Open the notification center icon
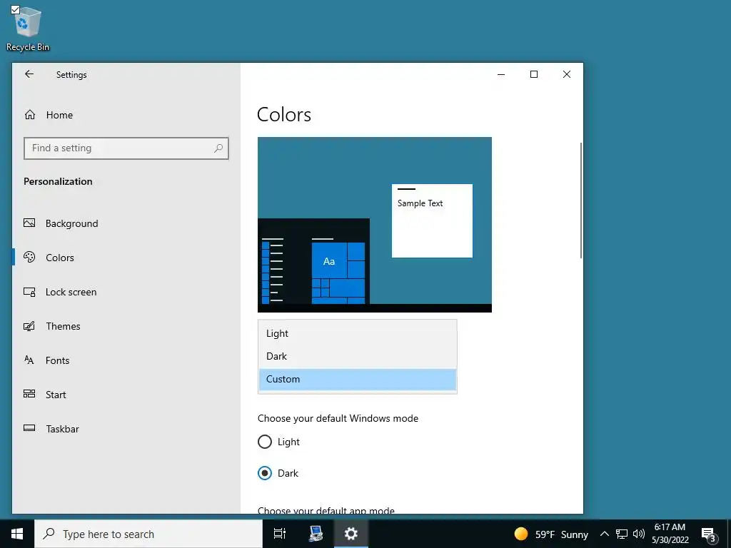 (x=708, y=534)
